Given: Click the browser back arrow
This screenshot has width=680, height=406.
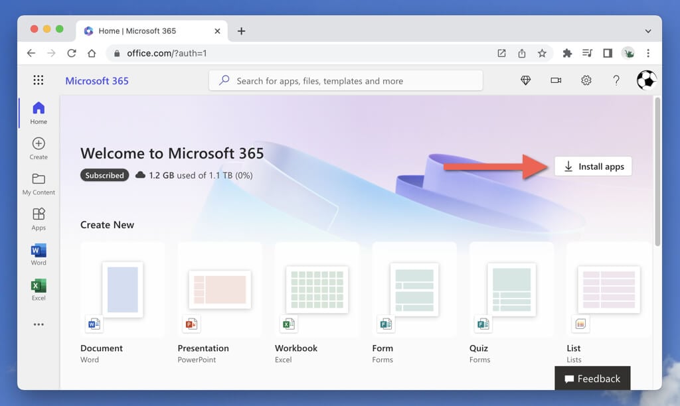Looking at the screenshot, I should 31,53.
